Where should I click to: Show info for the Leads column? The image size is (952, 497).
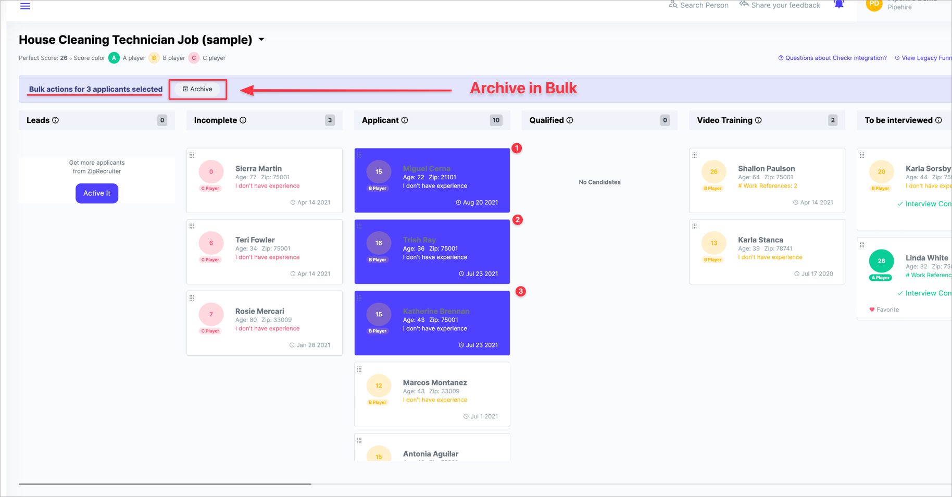click(56, 120)
